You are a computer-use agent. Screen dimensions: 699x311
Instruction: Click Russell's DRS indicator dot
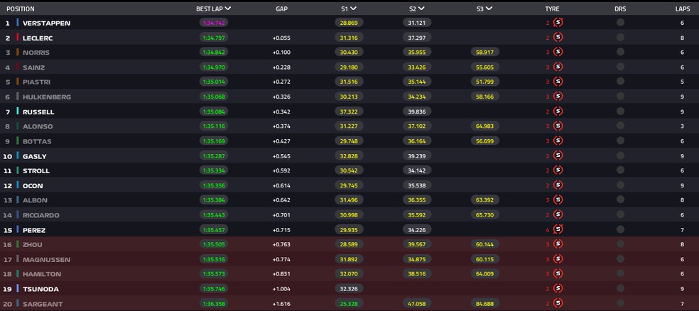click(x=620, y=111)
